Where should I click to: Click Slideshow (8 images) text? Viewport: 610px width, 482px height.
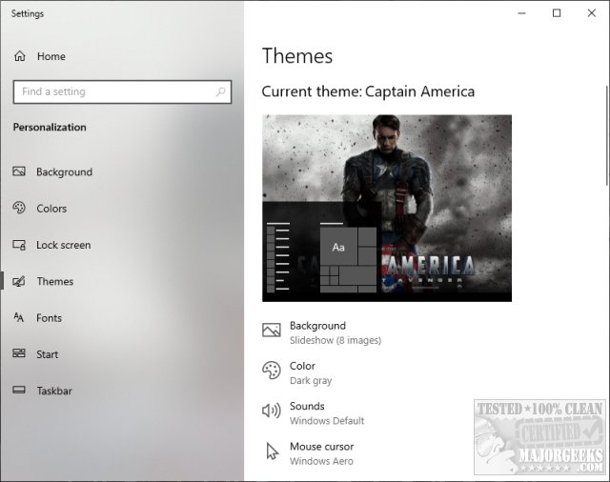(x=335, y=340)
